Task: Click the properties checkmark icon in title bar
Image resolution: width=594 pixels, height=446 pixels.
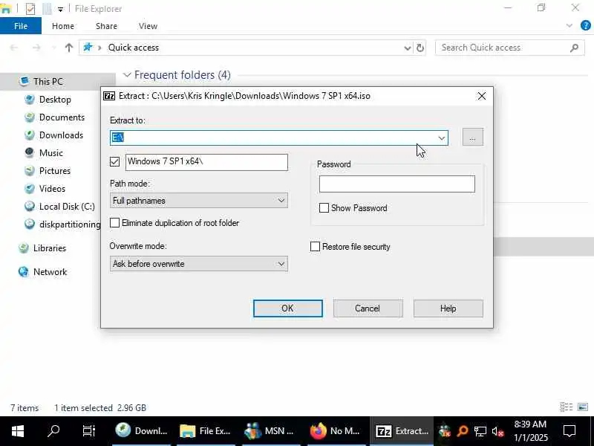Action: coord(30,8)
